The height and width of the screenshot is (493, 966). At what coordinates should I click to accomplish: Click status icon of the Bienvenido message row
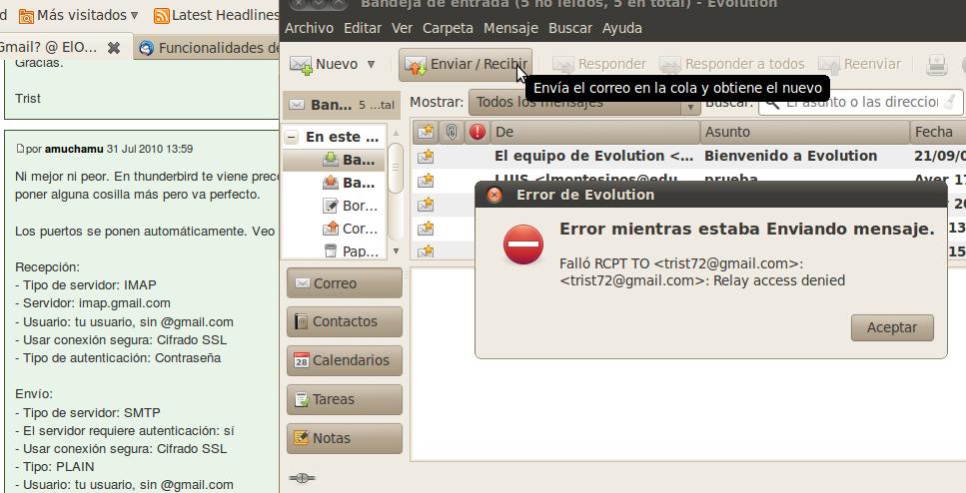pyautogui.click(x=426, y=157)
